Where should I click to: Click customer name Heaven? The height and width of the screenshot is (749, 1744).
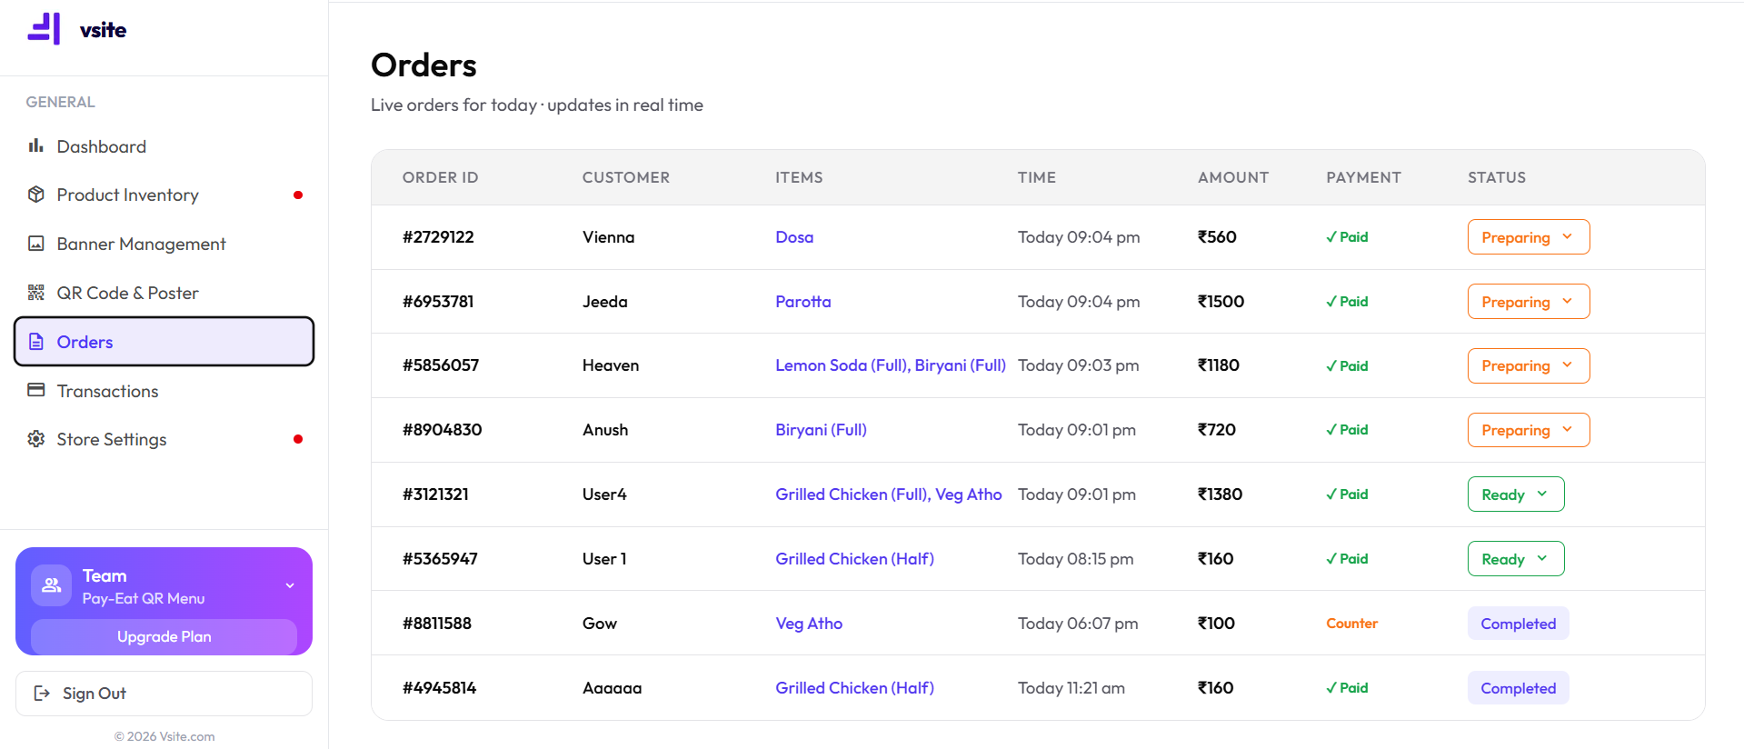click(611, 365)
